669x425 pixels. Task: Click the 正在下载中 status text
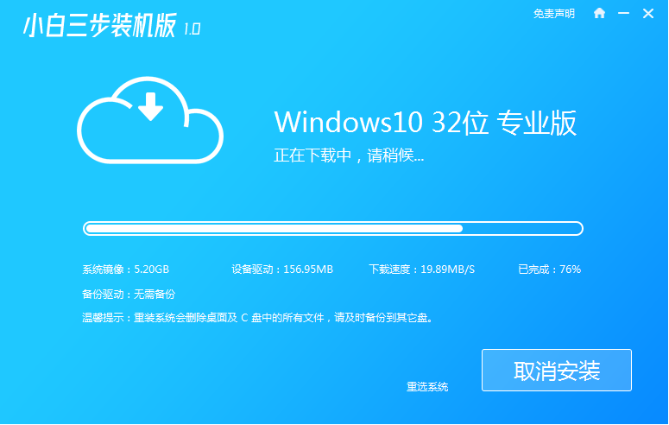(349, 155)
